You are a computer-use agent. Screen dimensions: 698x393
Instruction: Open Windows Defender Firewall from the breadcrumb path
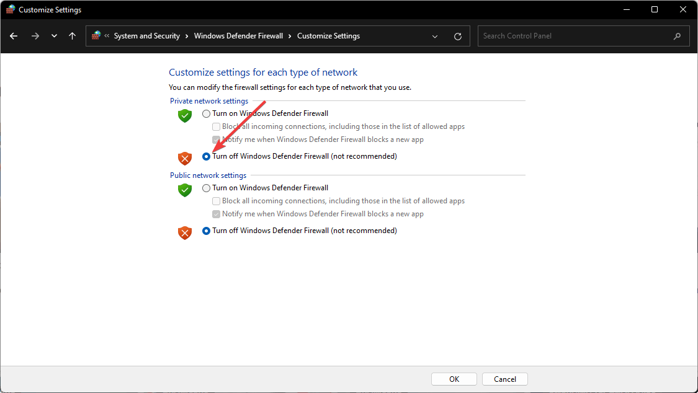click(x=238, y=35)
